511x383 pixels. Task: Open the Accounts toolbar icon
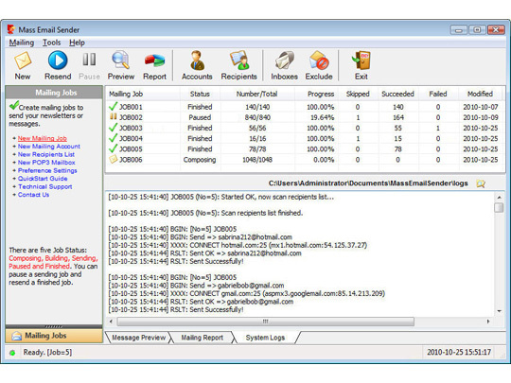[197, 61]
